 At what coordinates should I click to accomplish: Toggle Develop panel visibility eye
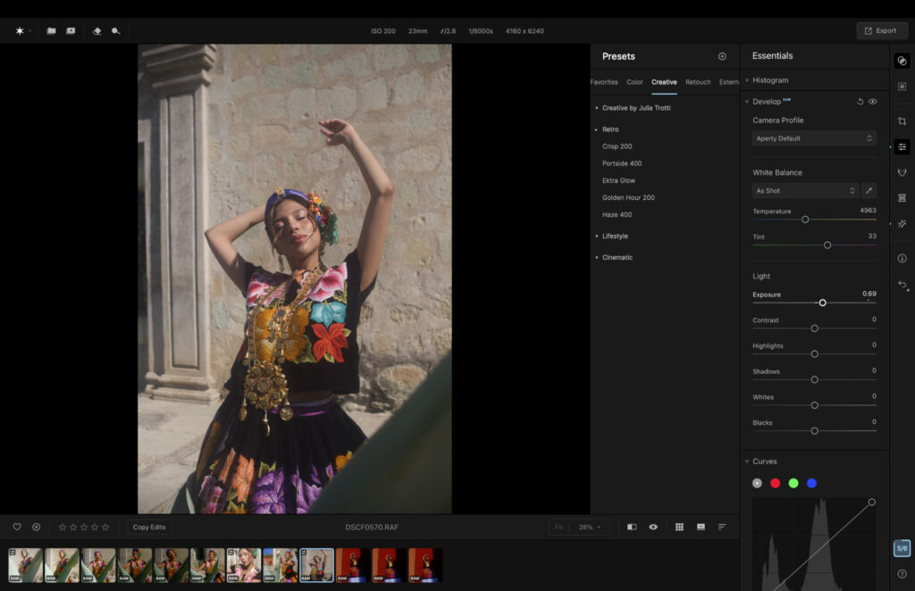[x=873, y=102]
